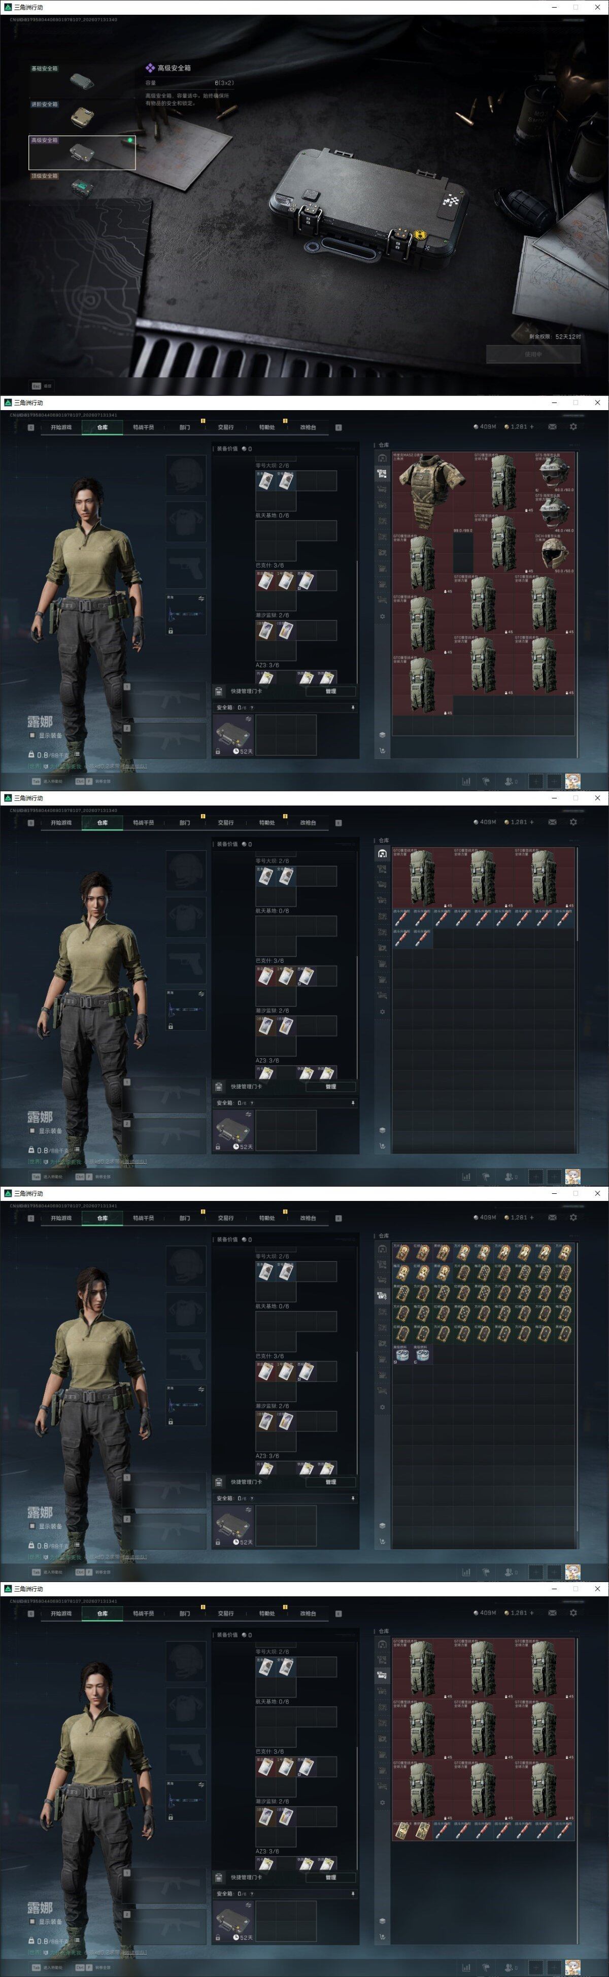Open the player avatar icon in the armor-vest window footer
The height and width of the screenshot is (1977, 609).
point(572,781)
